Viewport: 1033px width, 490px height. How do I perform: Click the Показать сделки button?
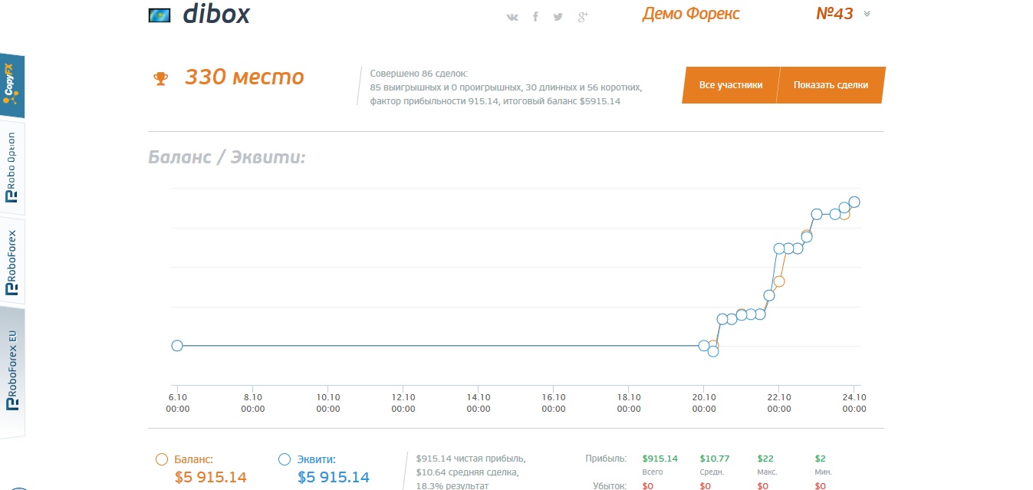point(831,85)
